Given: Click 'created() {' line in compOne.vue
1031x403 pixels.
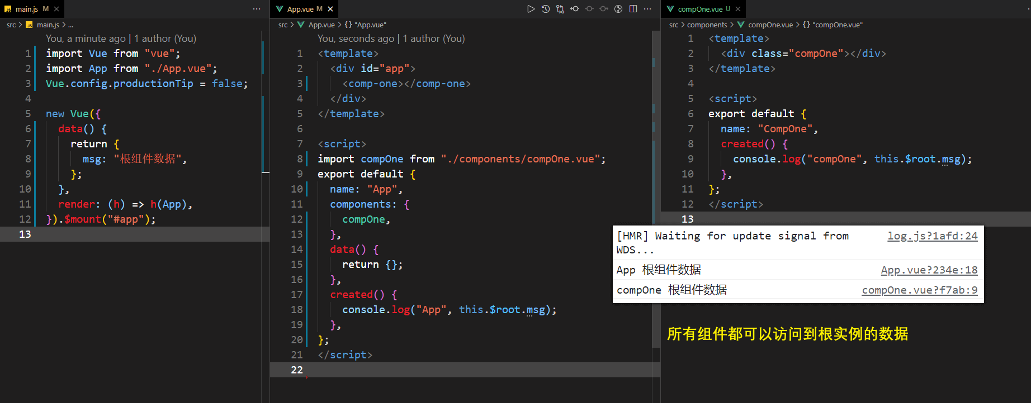Looking at the screenshot, I should [755, 144].
